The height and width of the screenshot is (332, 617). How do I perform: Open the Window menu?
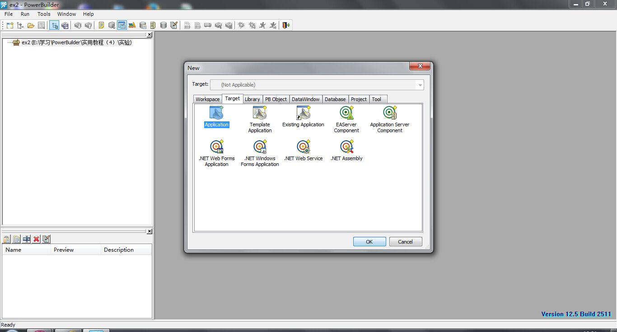tap(67, 14)
